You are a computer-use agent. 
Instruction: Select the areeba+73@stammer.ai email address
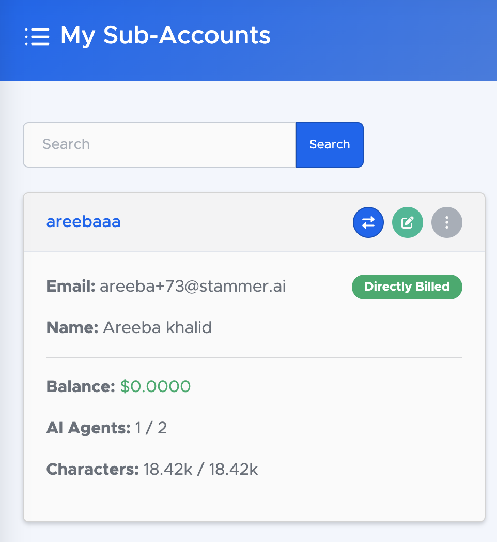[x=193, y=286]
